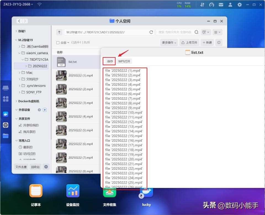This screenshot has height=215, width=265.
Task: Go up one folder with the up arrow
Action: click(x=59, y=32)
